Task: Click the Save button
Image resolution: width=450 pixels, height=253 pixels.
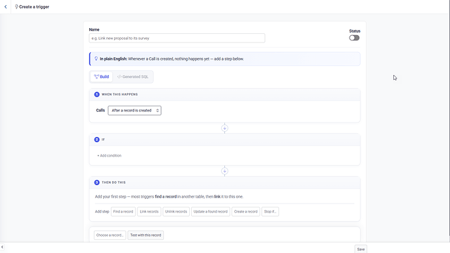Action: pos(361,249)
